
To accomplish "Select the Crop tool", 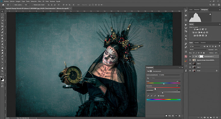I will click(2, 23).
